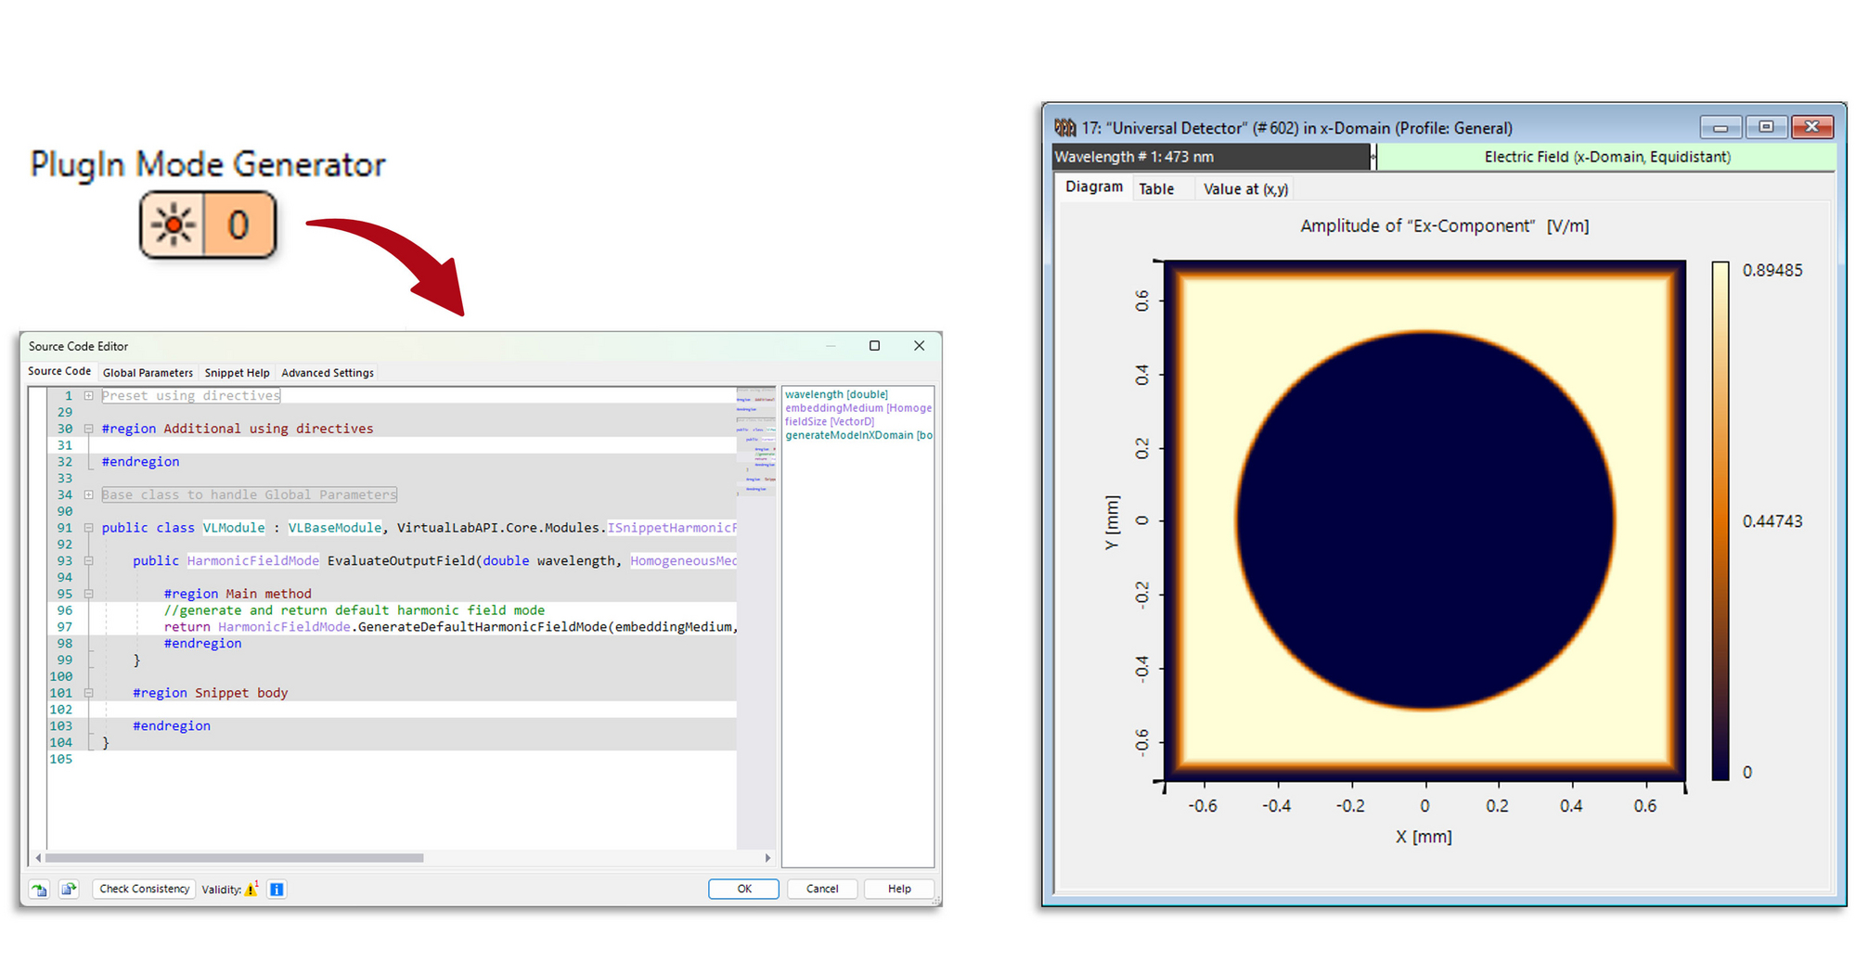Click the empty line 102 in Snippet body
Viewport: 1856px width, 974px height.
point(419,710)
